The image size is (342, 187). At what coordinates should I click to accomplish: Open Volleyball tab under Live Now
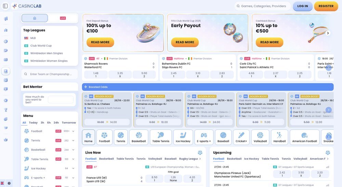(155, 159)
